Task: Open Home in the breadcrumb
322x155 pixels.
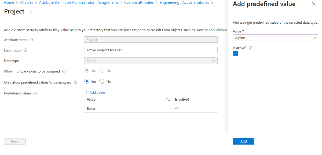Action: (9, 2)
